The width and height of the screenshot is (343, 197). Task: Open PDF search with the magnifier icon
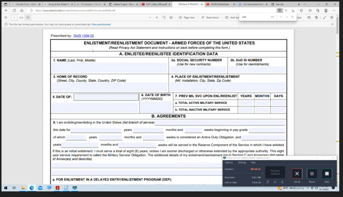coord(28,18)
